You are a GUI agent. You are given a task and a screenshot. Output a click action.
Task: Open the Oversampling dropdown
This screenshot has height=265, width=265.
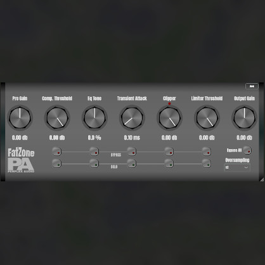[x=237, y=167]
